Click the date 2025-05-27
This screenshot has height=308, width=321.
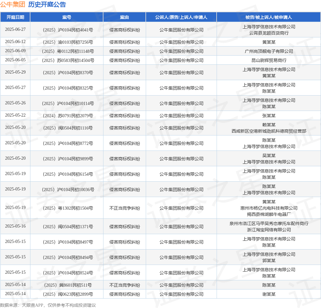pyautogui.click(x=15, y=88)
